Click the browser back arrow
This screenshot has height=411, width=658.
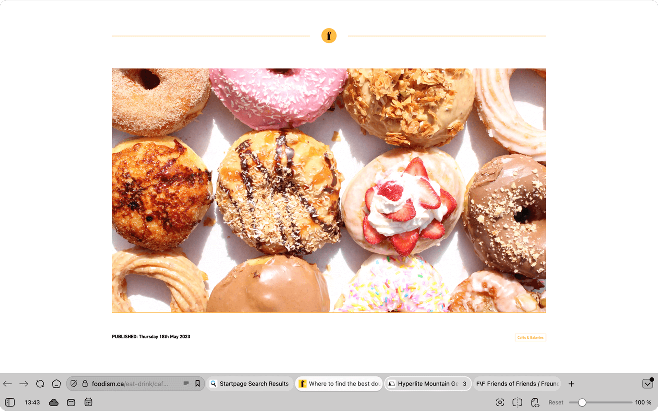click(8, 384)
